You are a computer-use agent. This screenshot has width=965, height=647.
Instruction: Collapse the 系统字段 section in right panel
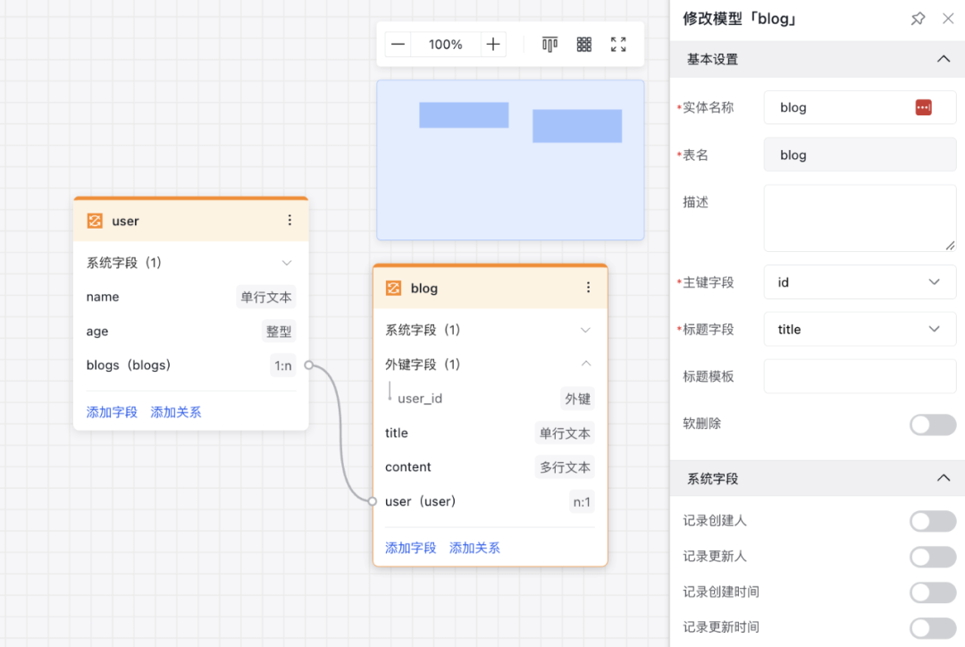coord(943,478)
